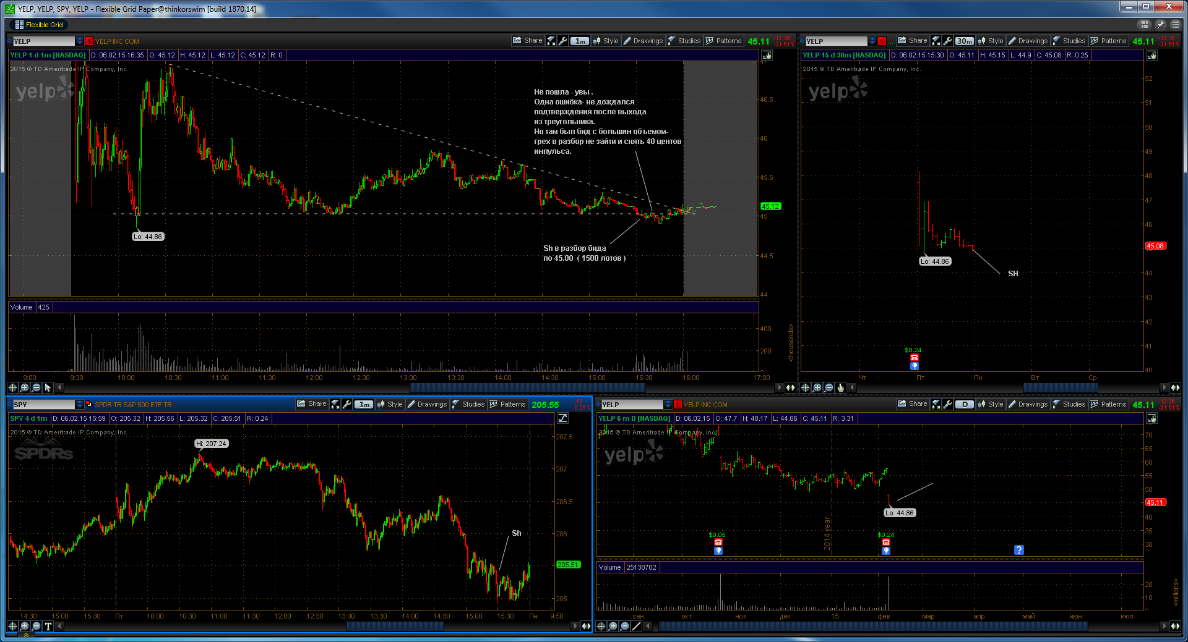Click the thinkorswim application icon in title bar

point(10,9)
